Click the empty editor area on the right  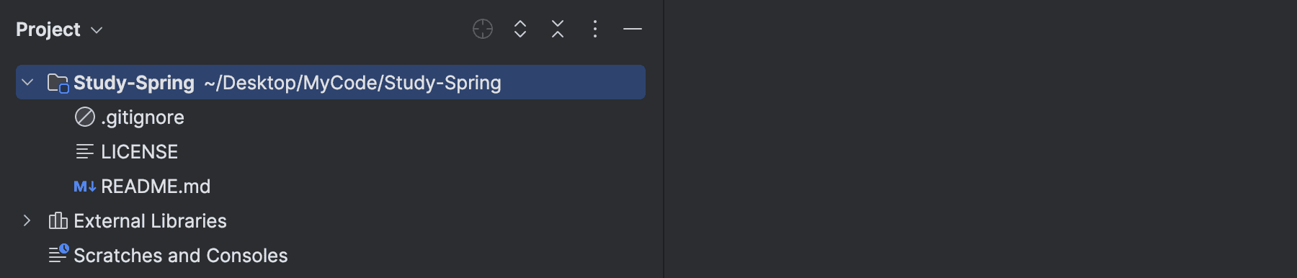click(x=980, y=139)
